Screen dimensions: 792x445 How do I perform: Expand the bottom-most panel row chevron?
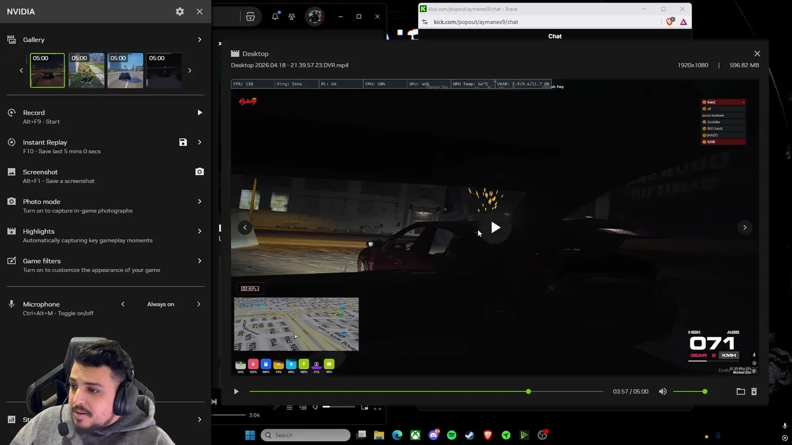click(199, 419)
